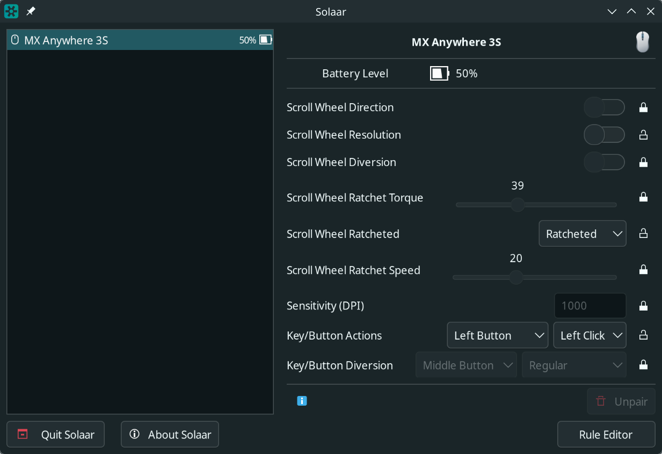Click lock icon for Scroll Wheel Direction
The image size is (662, 454).
pyautogui.click(x=643, y=107)
